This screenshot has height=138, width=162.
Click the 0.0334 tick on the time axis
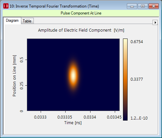tap(90, 117)
